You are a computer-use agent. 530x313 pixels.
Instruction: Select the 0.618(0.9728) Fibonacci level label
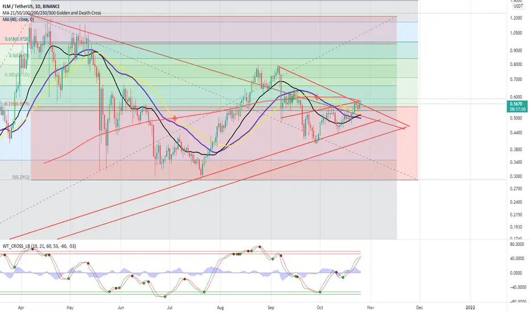pos(17,40)
